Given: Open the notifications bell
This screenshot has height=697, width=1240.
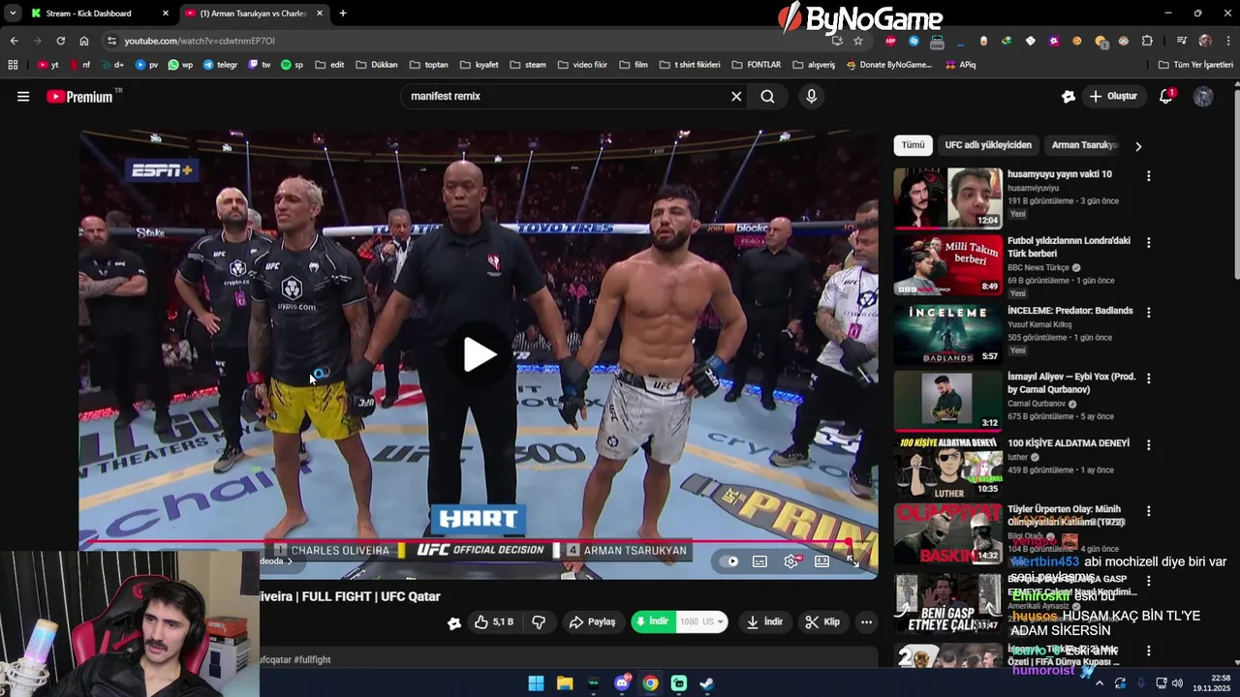Looking at the screenshot, I should 1166,97.
